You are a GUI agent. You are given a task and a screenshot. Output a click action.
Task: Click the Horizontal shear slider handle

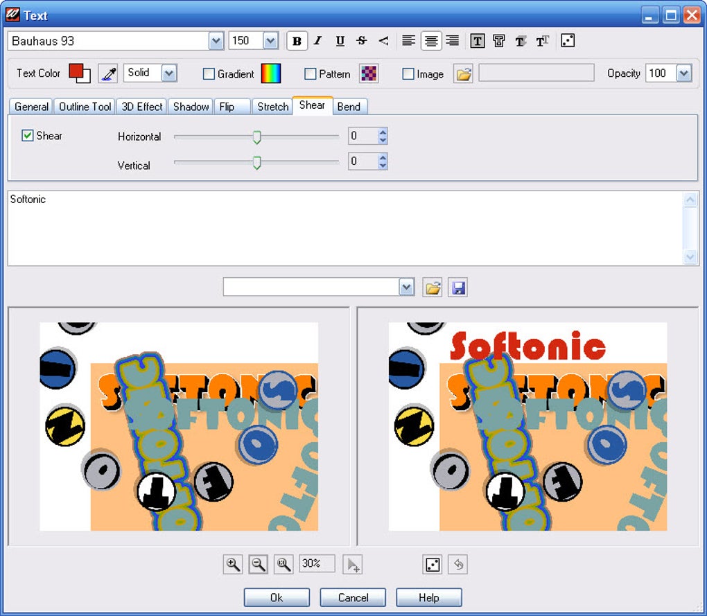click(256, 137)
